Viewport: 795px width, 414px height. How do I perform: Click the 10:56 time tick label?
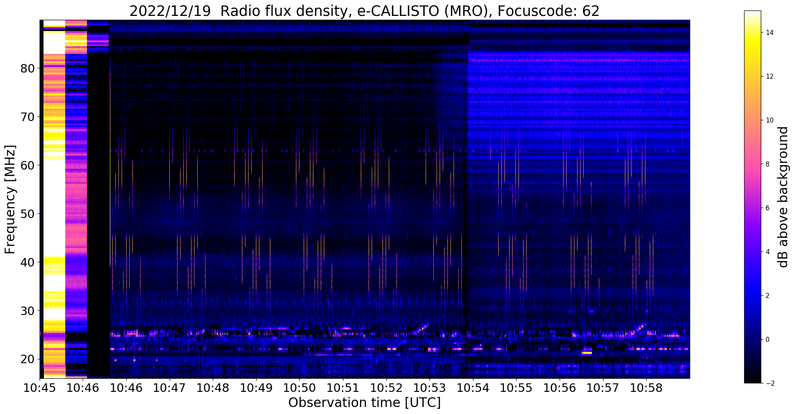560,388
